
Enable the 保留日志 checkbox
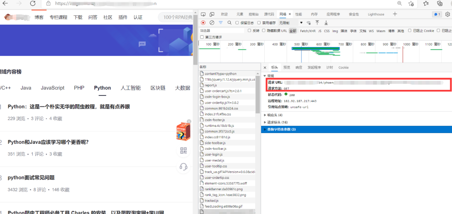[x=237, y=23]
